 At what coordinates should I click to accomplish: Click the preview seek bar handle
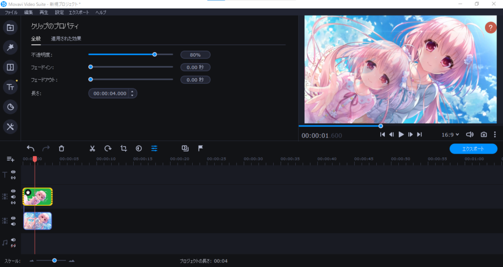(x=380, y=126)
